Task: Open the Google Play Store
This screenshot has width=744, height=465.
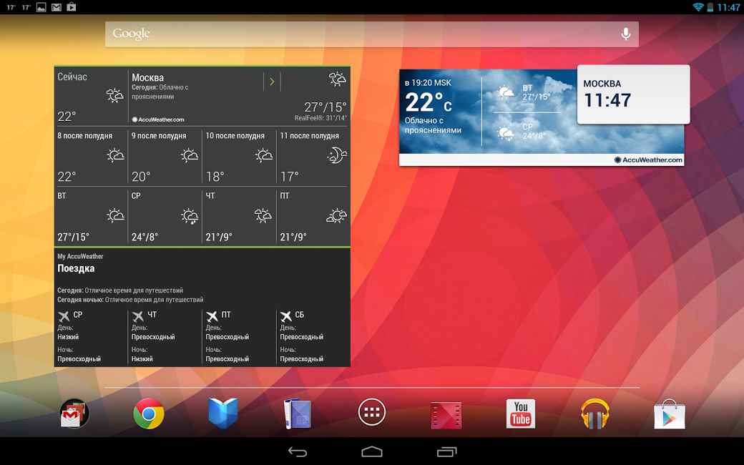Action: coord(670,413)
